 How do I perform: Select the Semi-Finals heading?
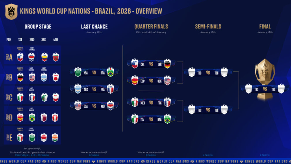(x=208, y=27)
